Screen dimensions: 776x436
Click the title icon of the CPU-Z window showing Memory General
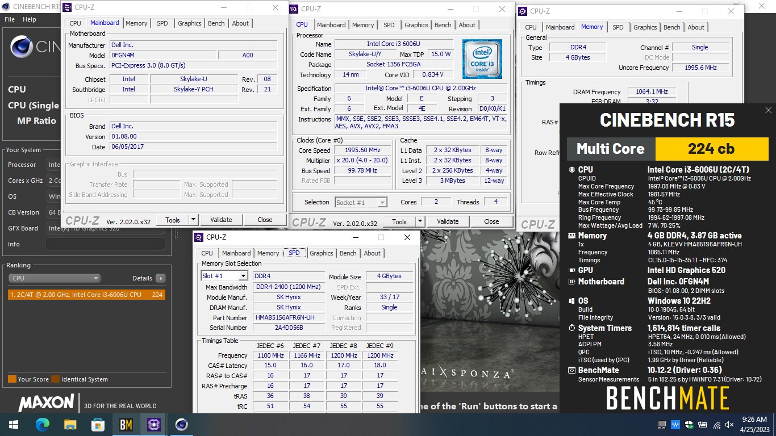523,11
